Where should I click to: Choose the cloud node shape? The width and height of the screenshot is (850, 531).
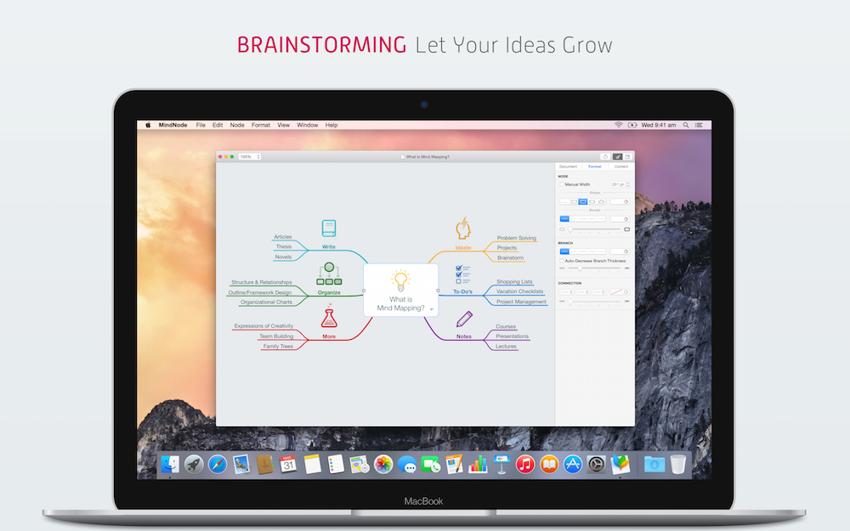[603, 202]
